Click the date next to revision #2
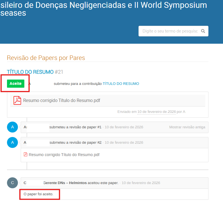Image resolution: width=223 pixels, height=209 pixels. (x=124, y=143)
